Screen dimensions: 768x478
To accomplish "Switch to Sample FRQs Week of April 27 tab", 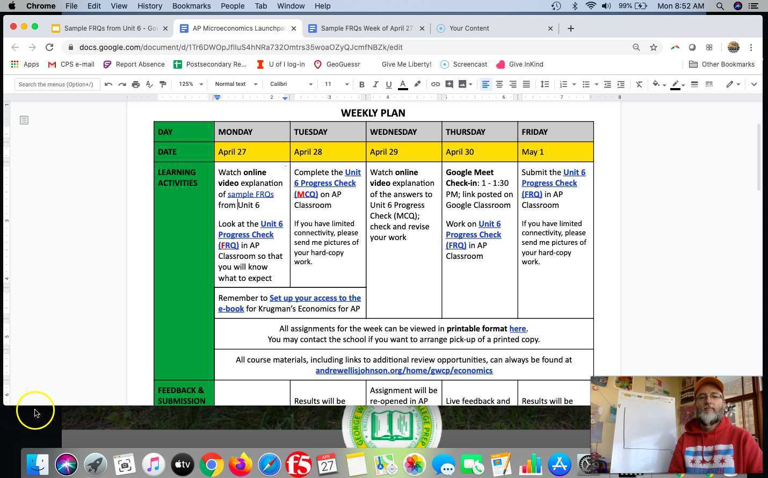I will click(x=366, y=28).
